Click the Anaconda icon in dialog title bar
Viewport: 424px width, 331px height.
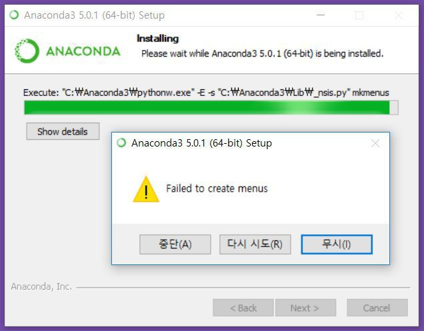pyautogui.click(x=122, y=143)
